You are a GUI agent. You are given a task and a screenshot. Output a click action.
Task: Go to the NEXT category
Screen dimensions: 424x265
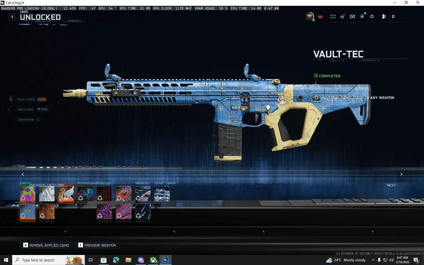tap(391, 185)
